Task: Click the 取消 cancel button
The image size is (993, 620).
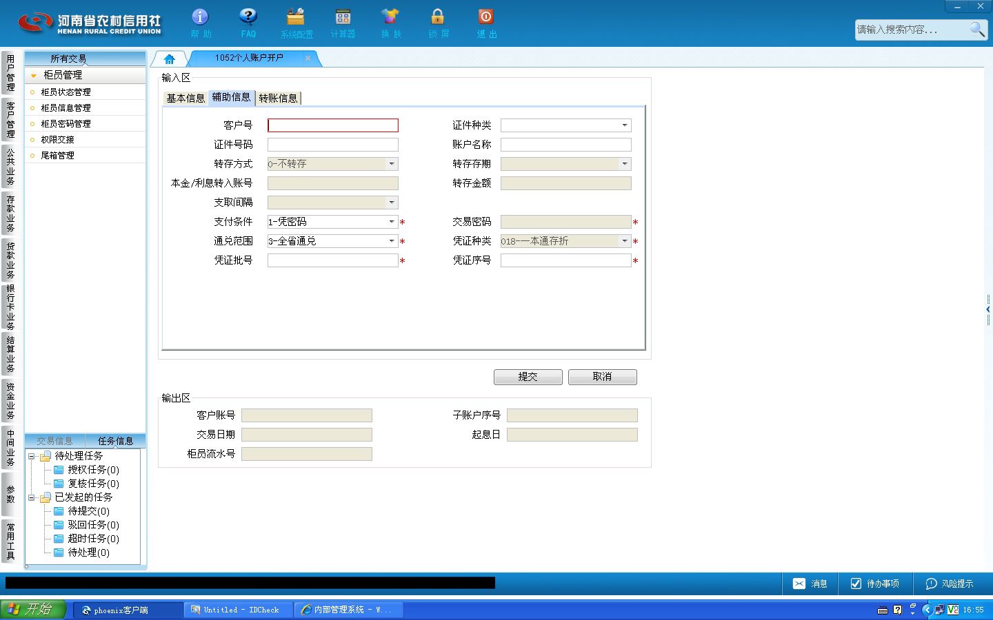Action: pos(602,377)
